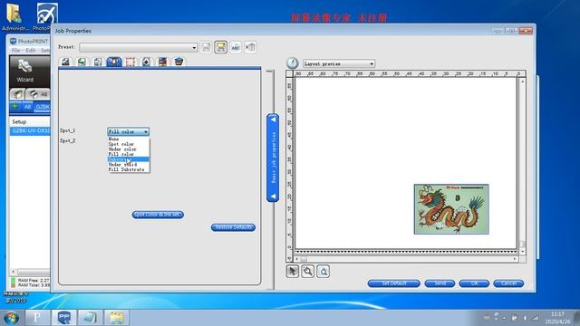
Task: Open the Layout preview dropdown
Action: click(x=339, y=64)
